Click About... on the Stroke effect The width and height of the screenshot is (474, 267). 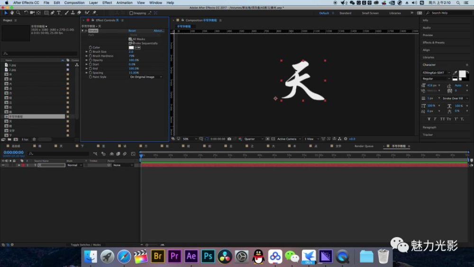[x=159, y=30]
